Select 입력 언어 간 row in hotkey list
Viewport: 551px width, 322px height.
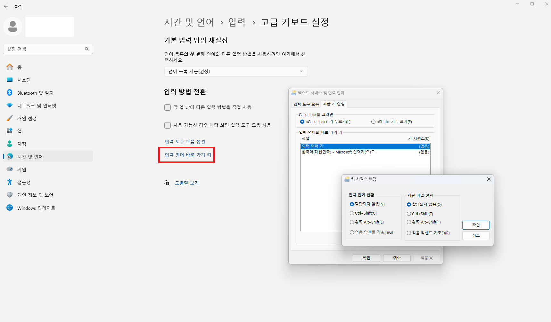tap(366, 146)
